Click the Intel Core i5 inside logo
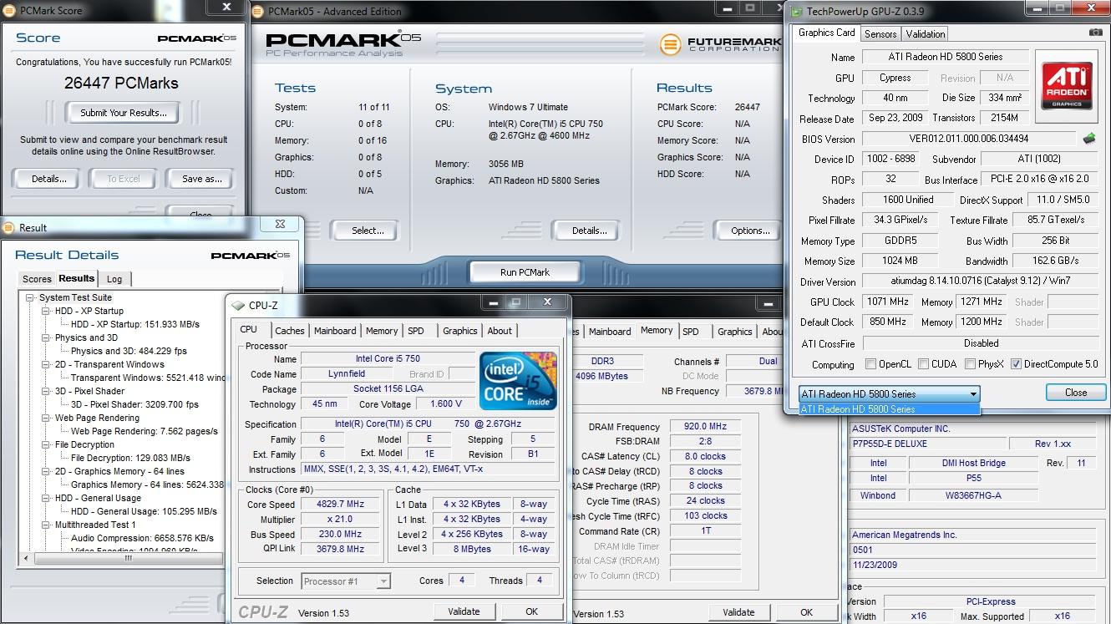Image resolution: width=1111 pixels, height=624 pixels. coord(518,381)
